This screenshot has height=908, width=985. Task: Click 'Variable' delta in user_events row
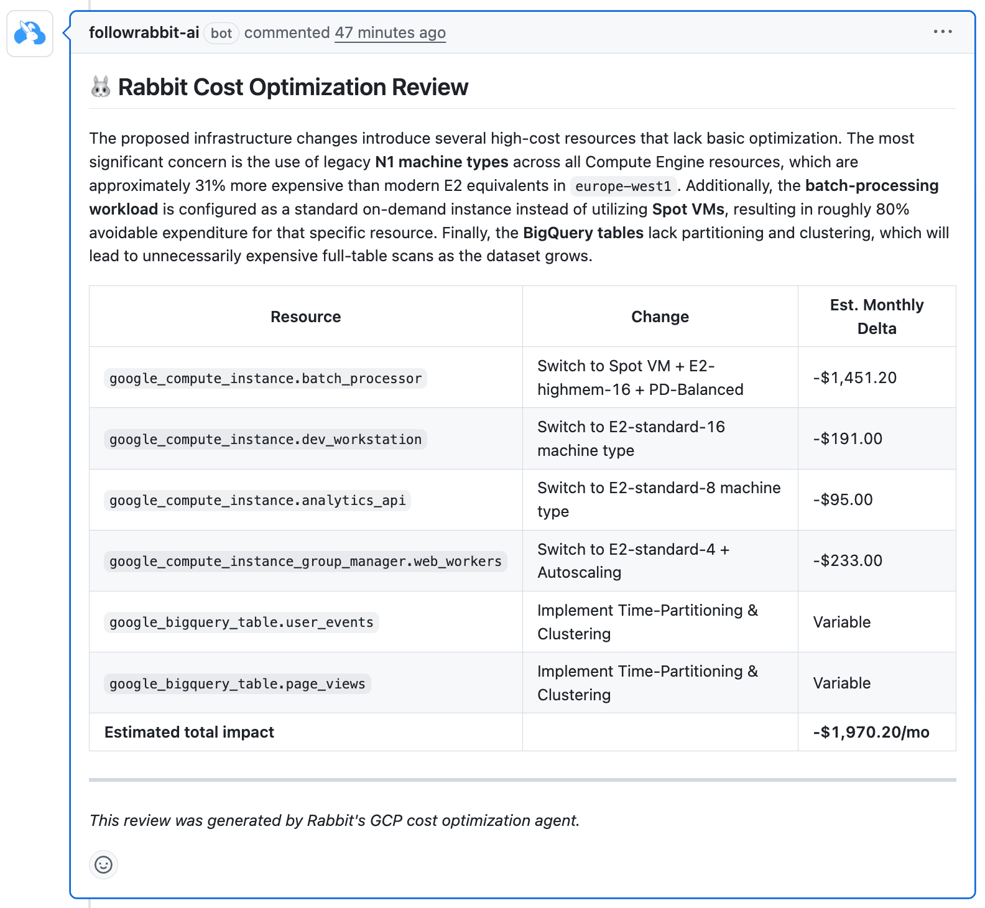point(842,622)
